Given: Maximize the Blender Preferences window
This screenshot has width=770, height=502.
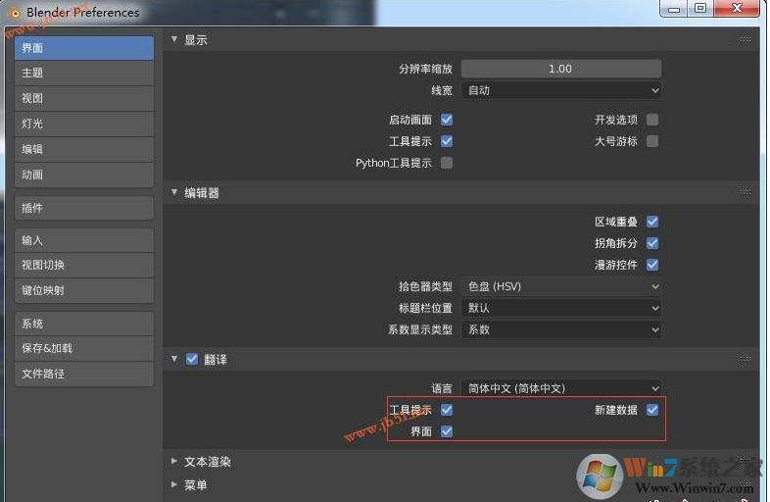Looking at the screenshot, I should (x=700, y=9).
